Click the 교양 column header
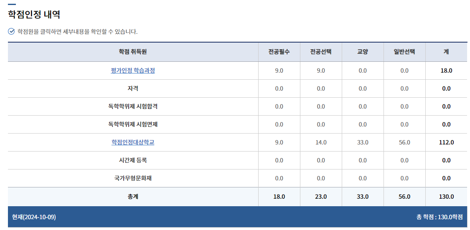Screen dimensions: 470x230 (363, 52)
